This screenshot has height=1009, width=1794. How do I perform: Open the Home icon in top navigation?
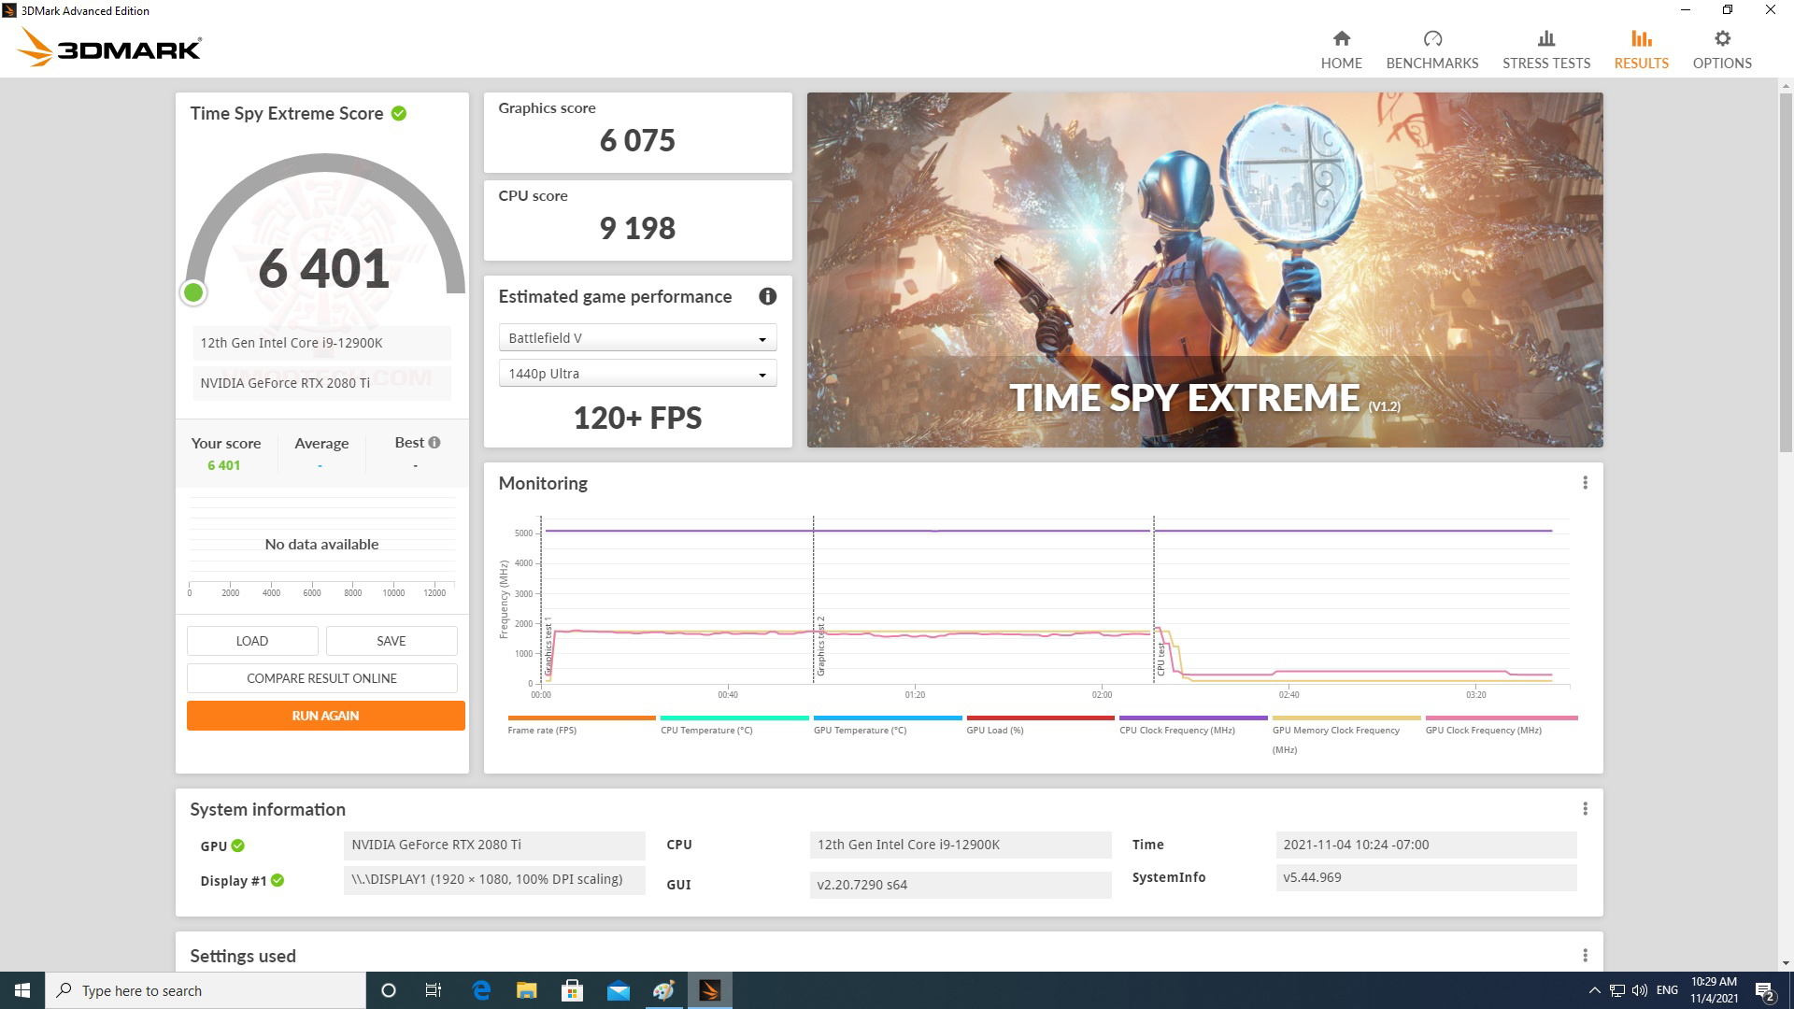[1341, 38]
